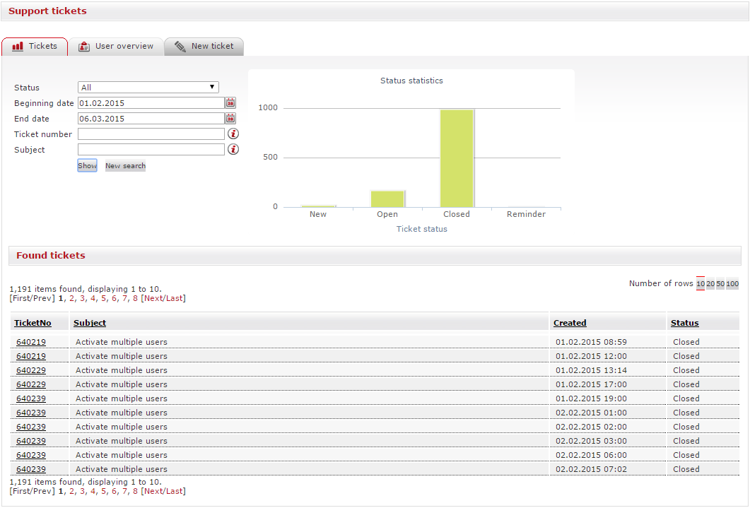Viewport: 750px width, 508px height.
Task: Open the New ticket tab
Action: point(212,47)
